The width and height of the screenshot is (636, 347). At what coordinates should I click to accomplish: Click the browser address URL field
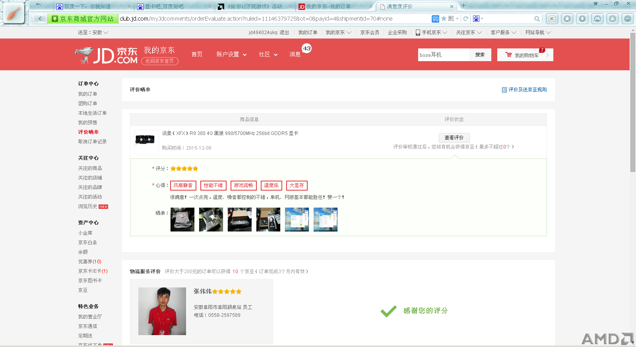[x=275, y=19]
